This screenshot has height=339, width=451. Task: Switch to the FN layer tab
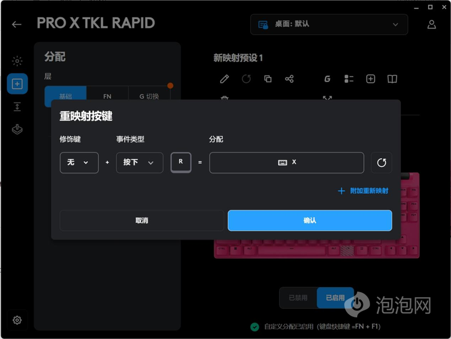(x=107, y=96)
